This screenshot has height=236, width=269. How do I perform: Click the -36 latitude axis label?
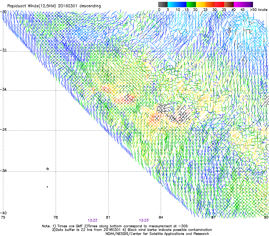(x=3, y=129)
